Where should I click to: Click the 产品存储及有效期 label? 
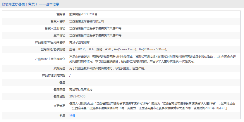[x=54, y=75]
